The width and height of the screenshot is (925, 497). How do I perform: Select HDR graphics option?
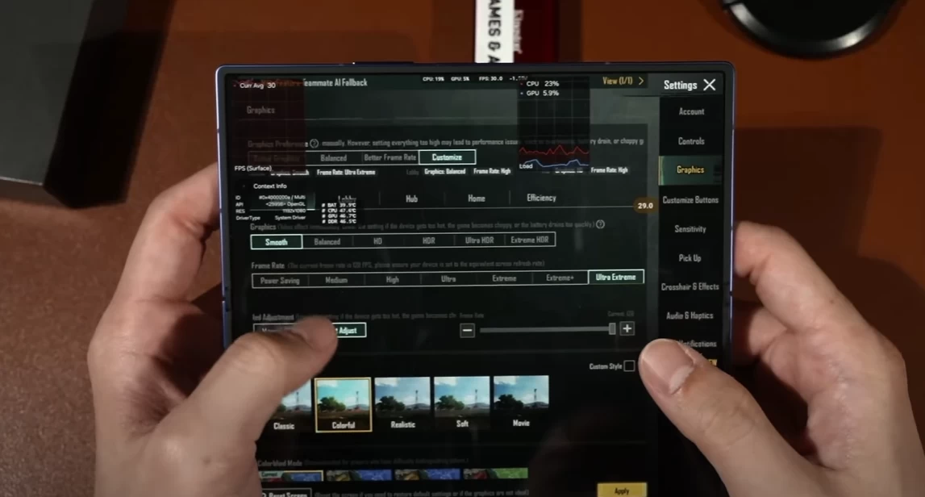[x=428, y=240]
